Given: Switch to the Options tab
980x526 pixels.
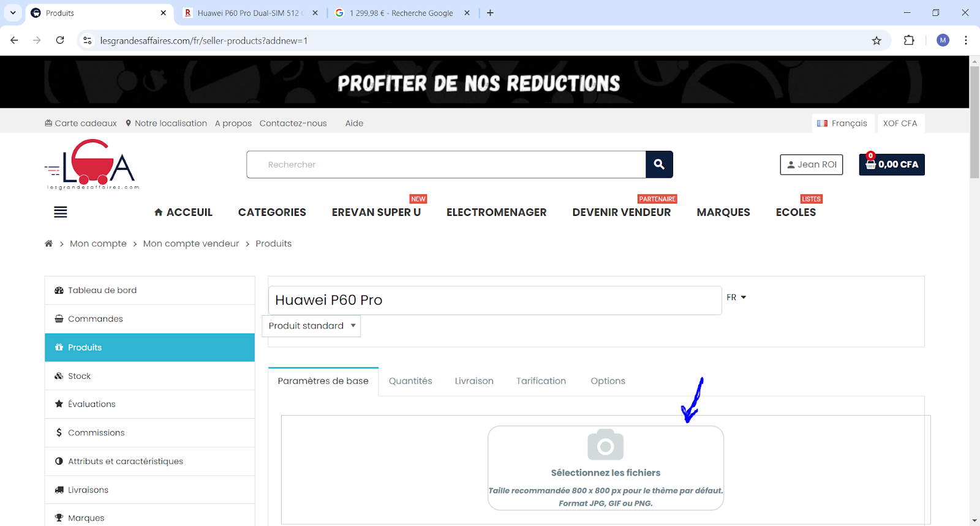Looking at the screenshot, I should click(608, 381).
